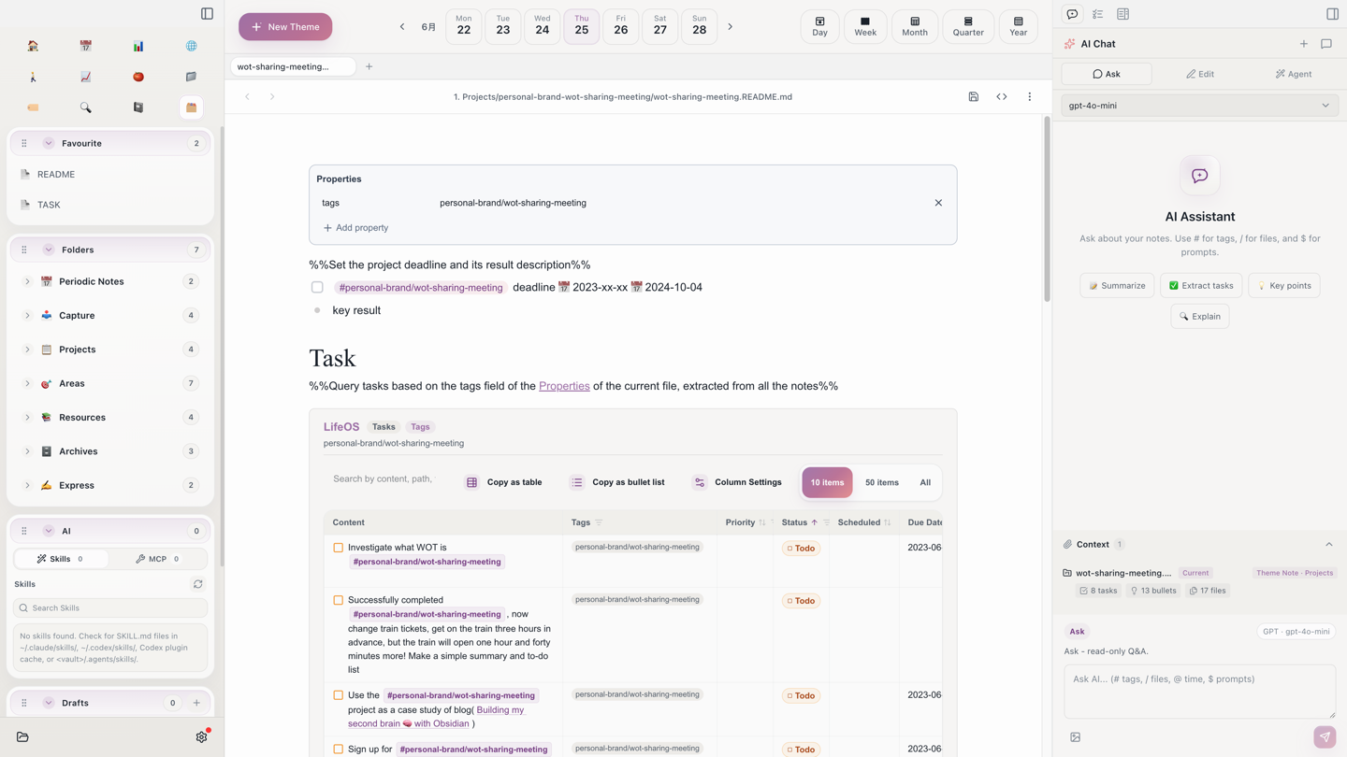Image resolution: width=1347 pixels, height=757 pixels.
Task: Follow the Properties link in Task description
Action: click(564, 386)
